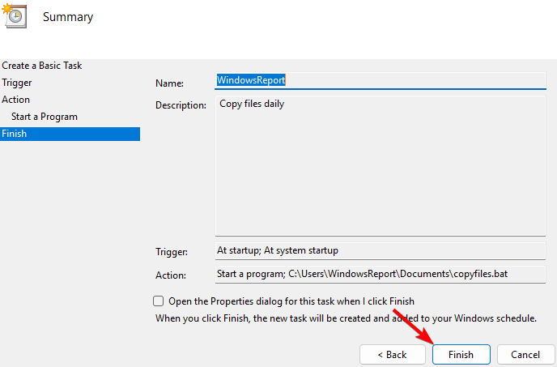Select Create a Basic Task step
This screenshot has height=367, width=557.
(x=42, y=66)
